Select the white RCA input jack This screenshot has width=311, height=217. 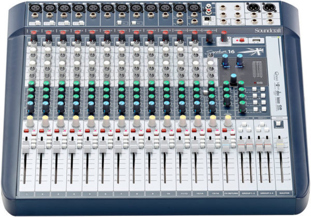(x=208, y=6)
